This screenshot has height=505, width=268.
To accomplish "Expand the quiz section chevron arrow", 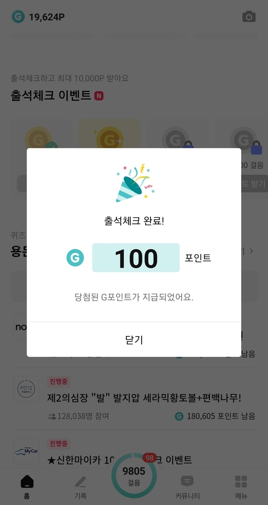I will (252, 251).
